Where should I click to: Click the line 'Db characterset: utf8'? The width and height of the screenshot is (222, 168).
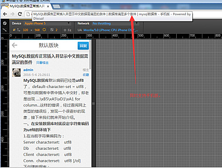[47, 148]
